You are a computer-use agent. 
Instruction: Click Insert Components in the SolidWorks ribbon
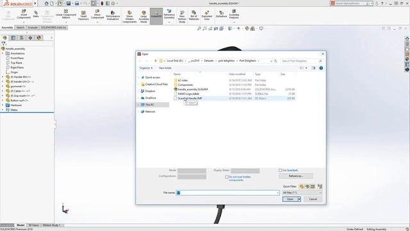click(24, 14)
